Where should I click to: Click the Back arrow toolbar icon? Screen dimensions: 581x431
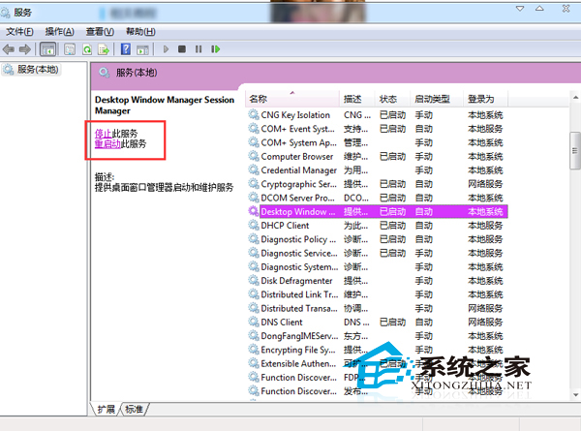(9, 49)
